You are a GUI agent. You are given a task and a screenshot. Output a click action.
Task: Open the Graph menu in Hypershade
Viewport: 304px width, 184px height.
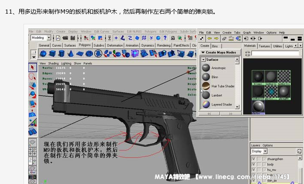(247, 32)
